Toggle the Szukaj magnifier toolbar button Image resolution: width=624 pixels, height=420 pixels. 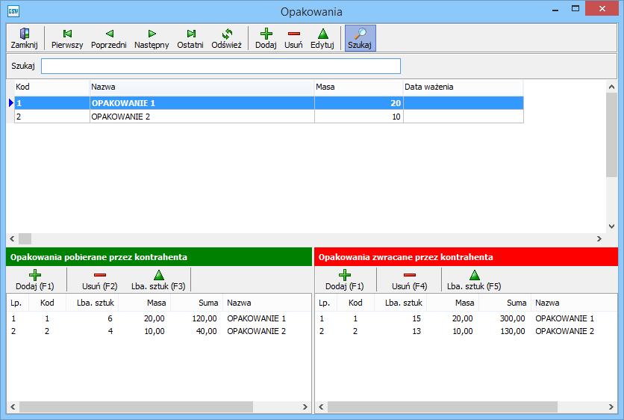coord(361,38)
